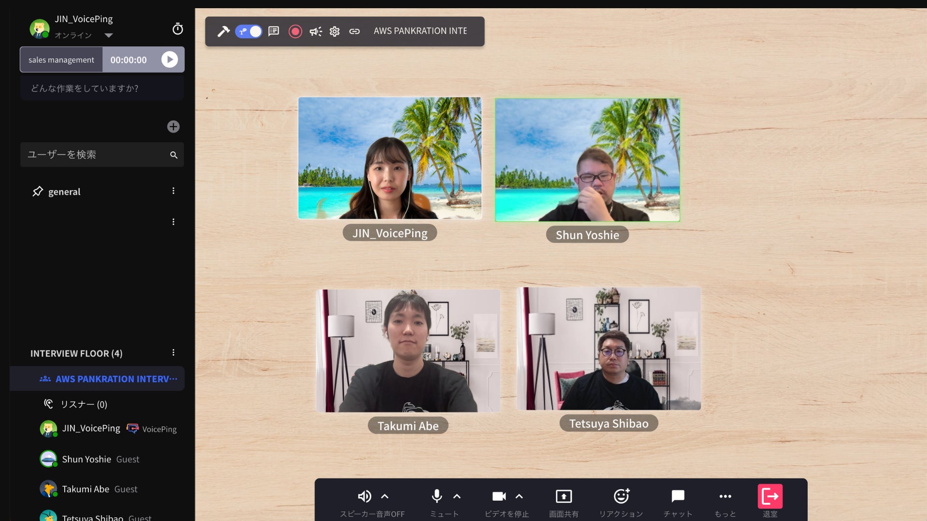Toggle the blue switch in the top toolbar
Screen dimensions: 927x521
click(249, 31)
